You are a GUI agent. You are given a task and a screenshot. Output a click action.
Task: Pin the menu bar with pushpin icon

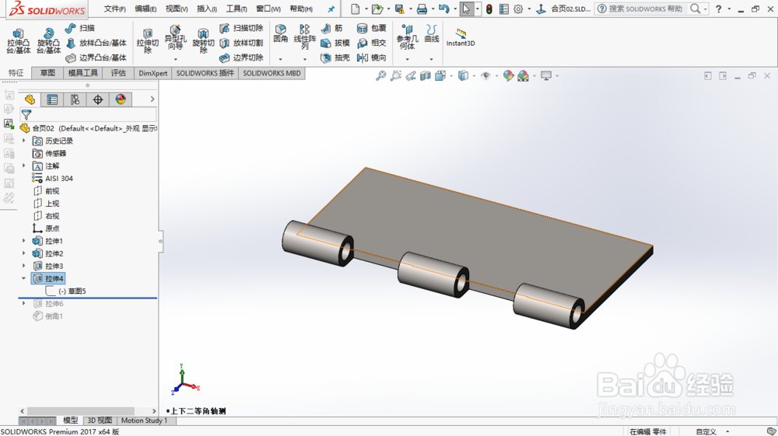[331, 9]
